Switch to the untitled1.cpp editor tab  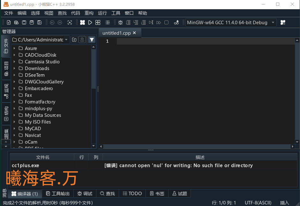(x=116, y=33)
